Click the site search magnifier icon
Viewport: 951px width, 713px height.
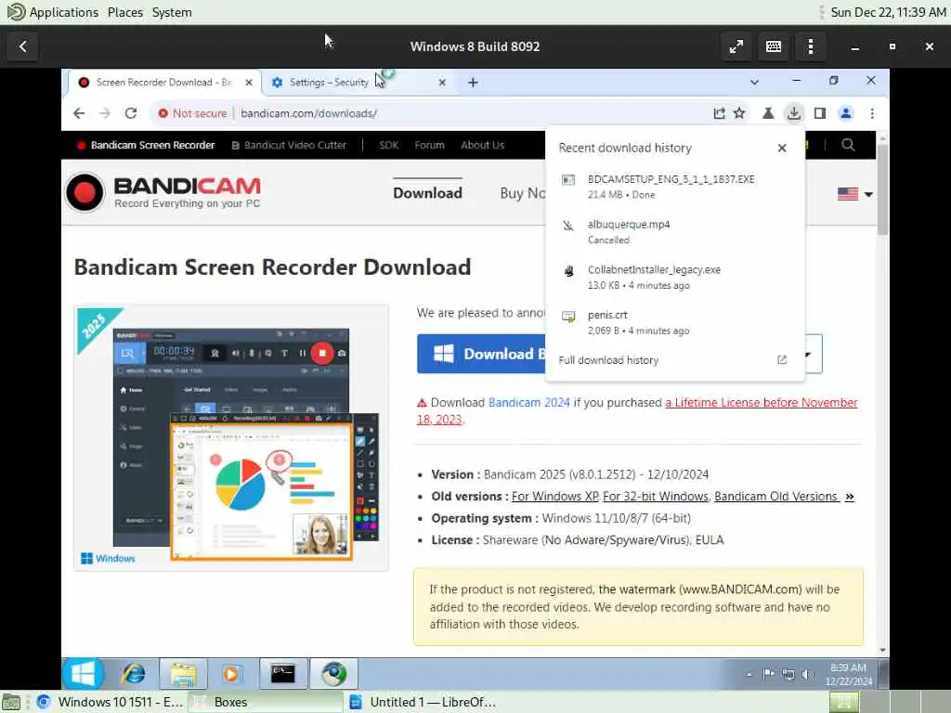coord(848,145)
